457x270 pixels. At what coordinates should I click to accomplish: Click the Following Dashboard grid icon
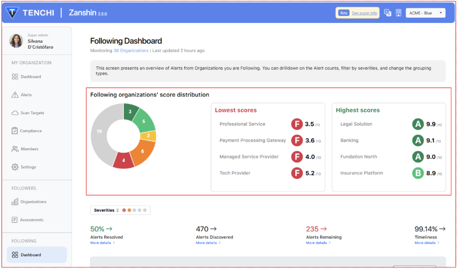15,255
